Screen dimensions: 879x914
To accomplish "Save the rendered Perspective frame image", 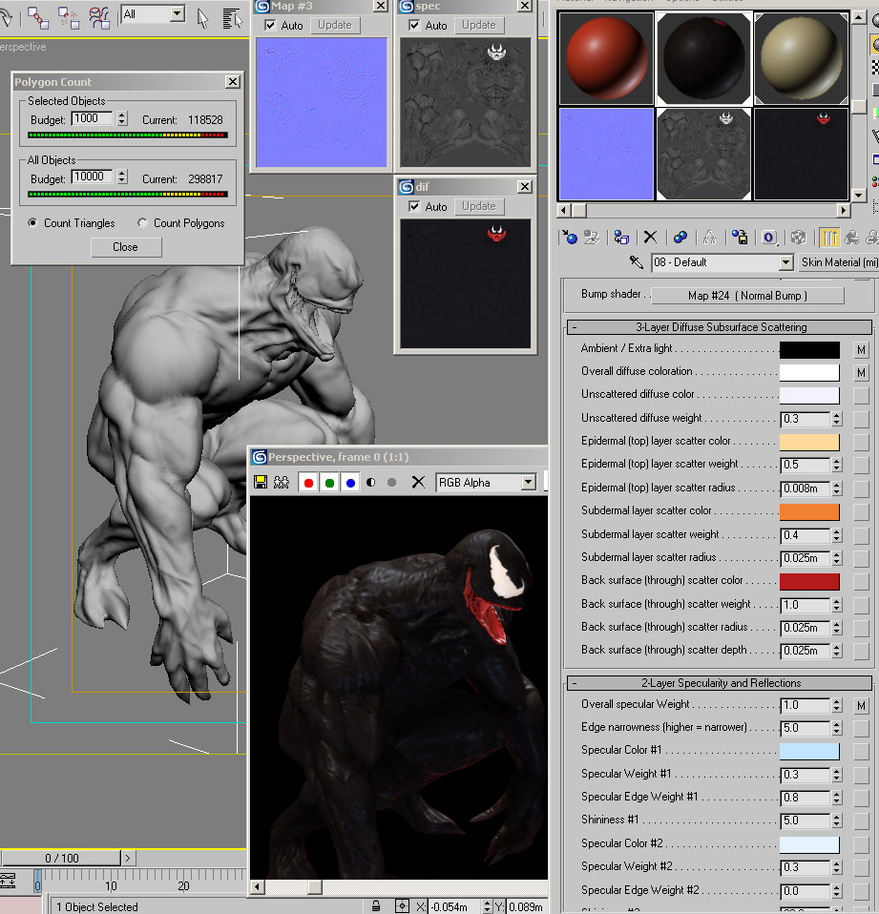I will (261, 482).
